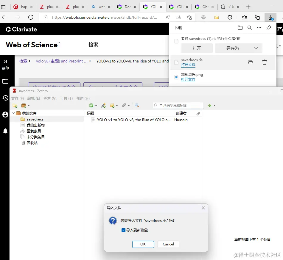The height and width of the screenshot is (260, 283).
Task: Switch to the Doc browser tab
Action: (127, 7)
